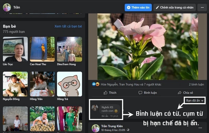
Task: Click Chỉnh sửa trang cá nhân button
Action: click(175, 8)
